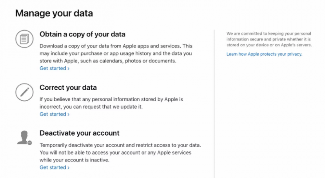Click the privacy commitment text in sidebar

click(269, 39)
